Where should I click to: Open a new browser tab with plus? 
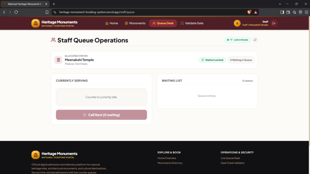pyautogui.click(x=54, y=4)
